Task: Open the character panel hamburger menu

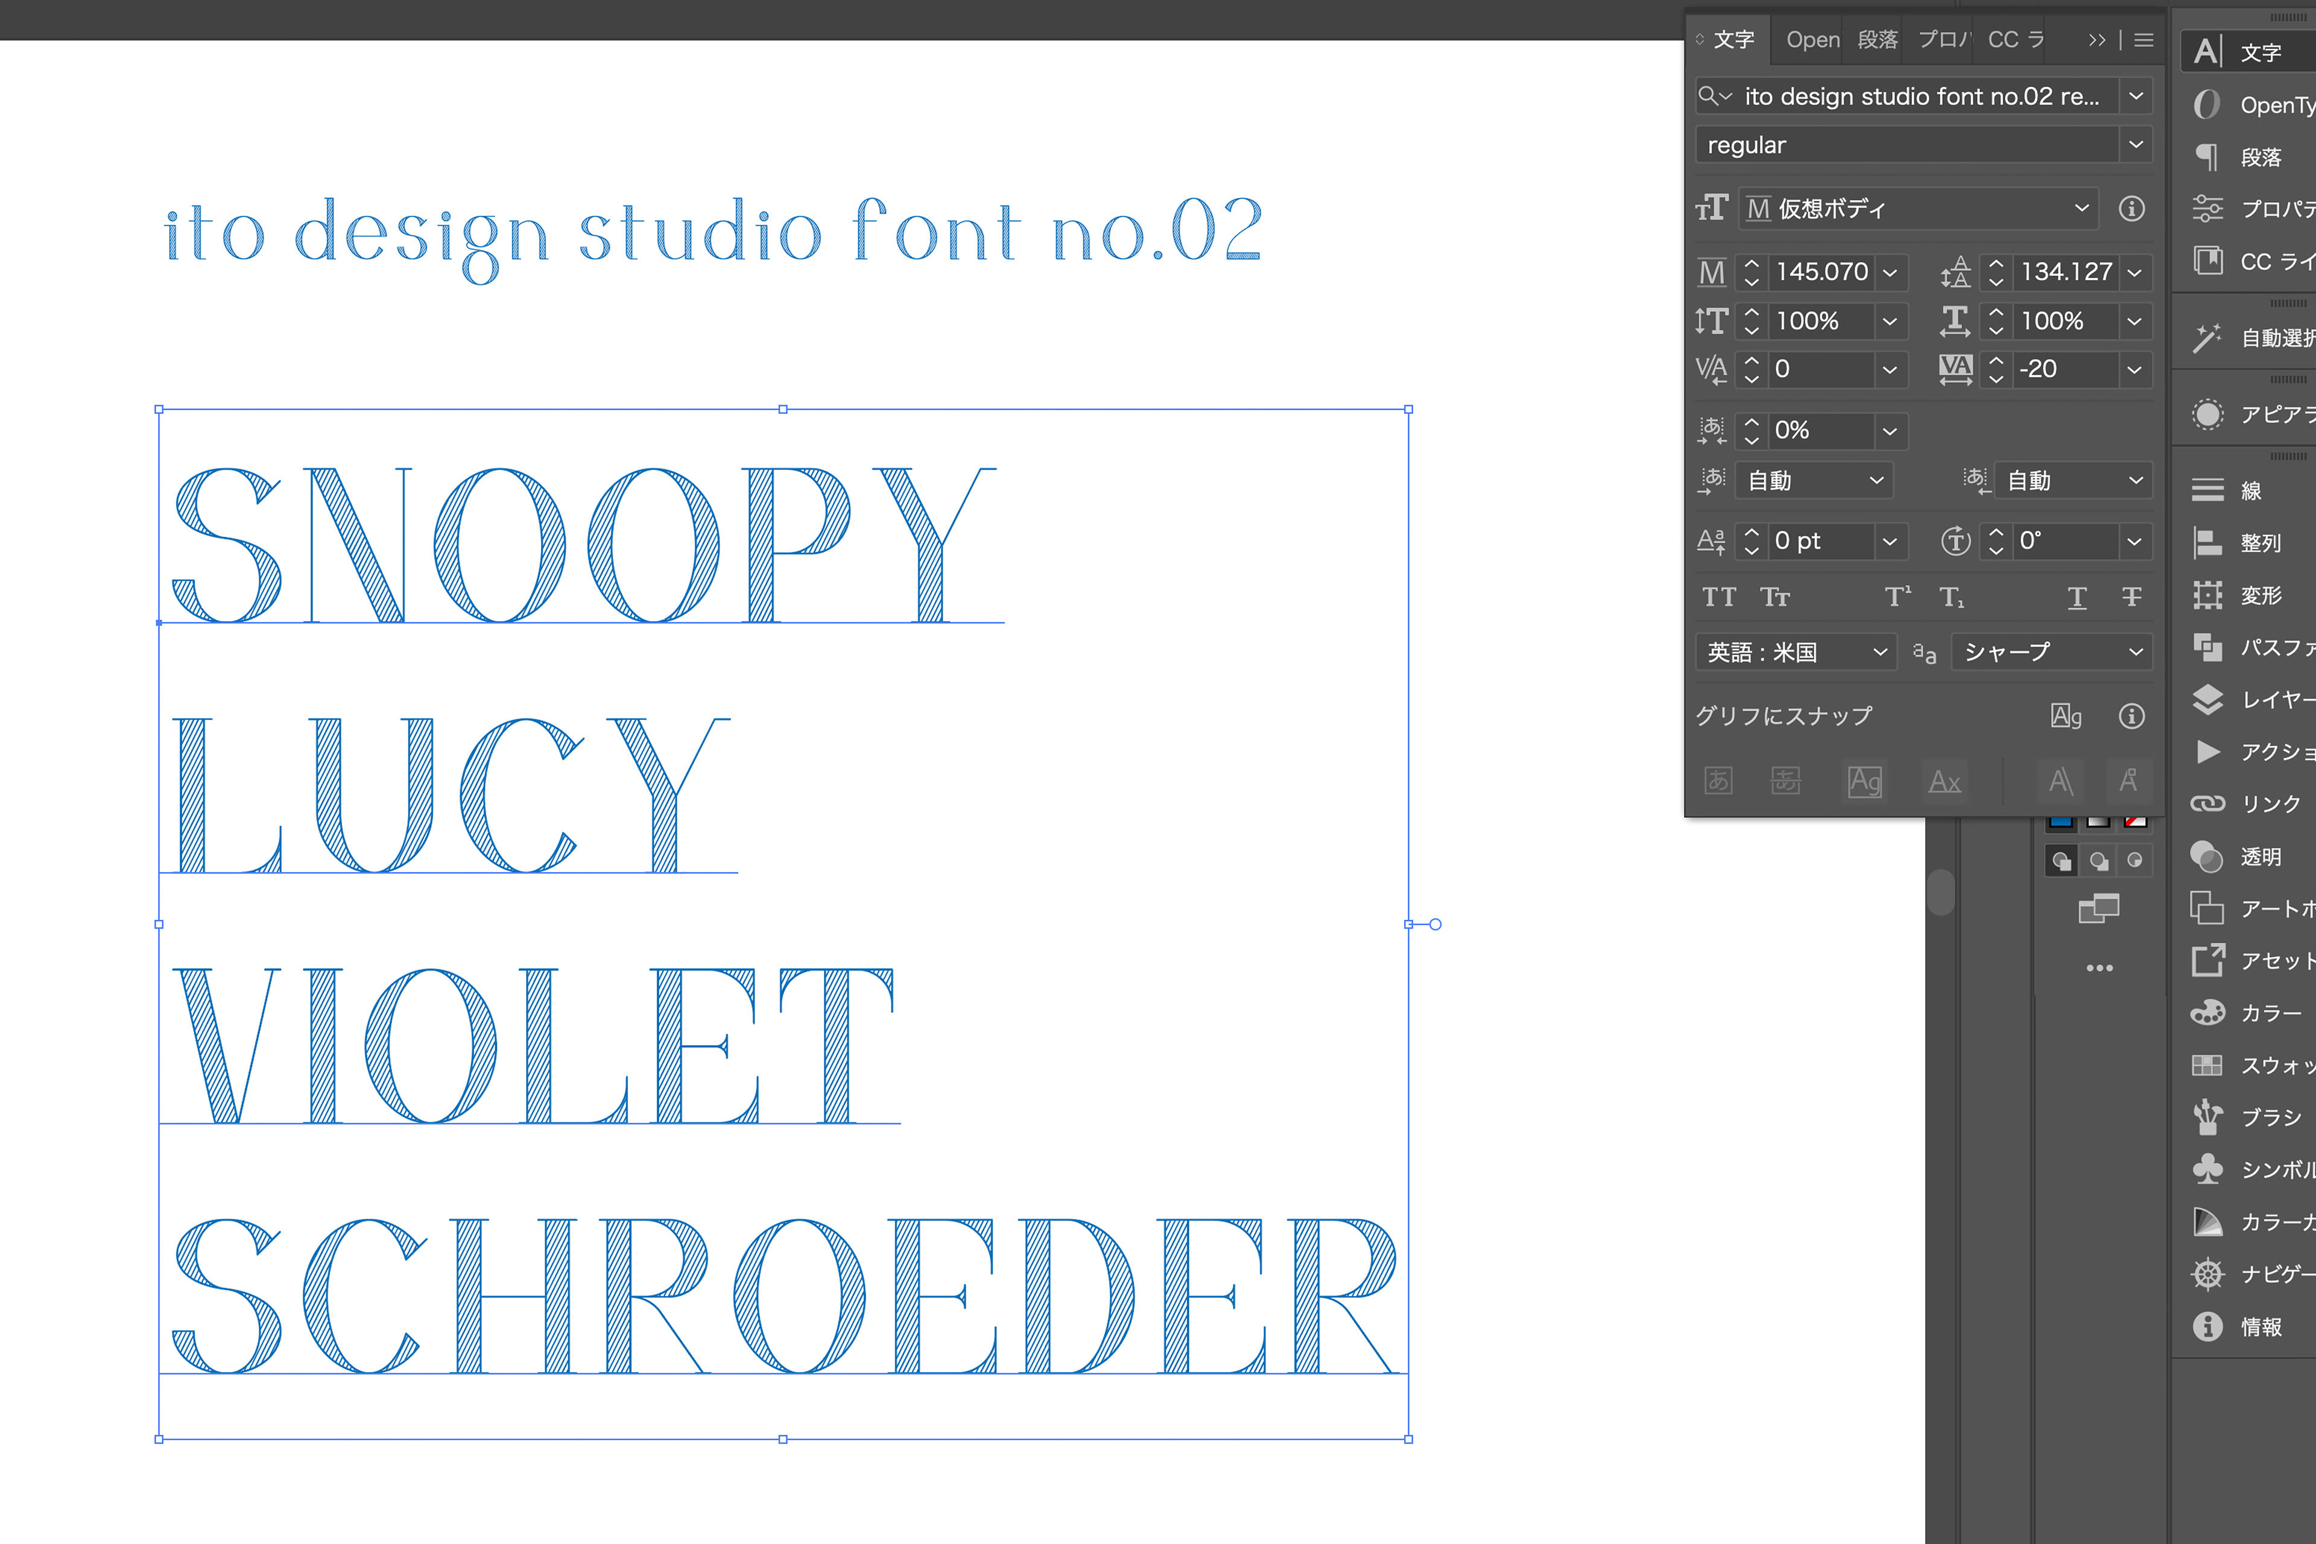Action: click(2144, 39)
